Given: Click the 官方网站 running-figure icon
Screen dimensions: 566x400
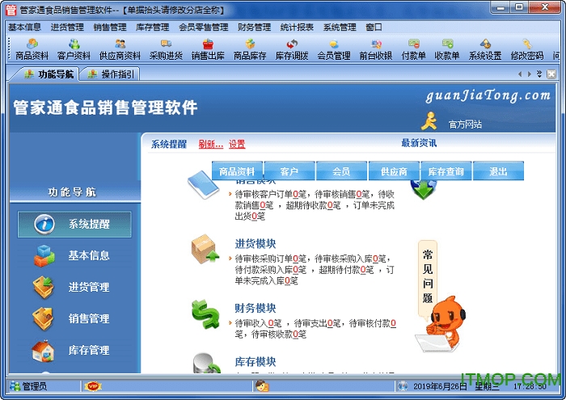Looking at the screenshot, I should pos(429,121).
